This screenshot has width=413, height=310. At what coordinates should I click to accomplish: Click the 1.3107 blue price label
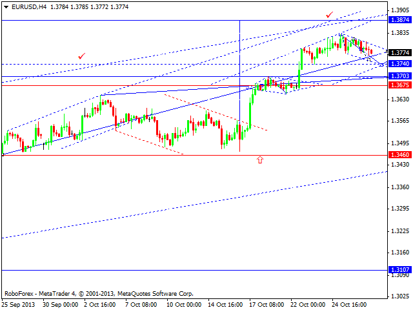pyautogui.click(x=400, y=270)
